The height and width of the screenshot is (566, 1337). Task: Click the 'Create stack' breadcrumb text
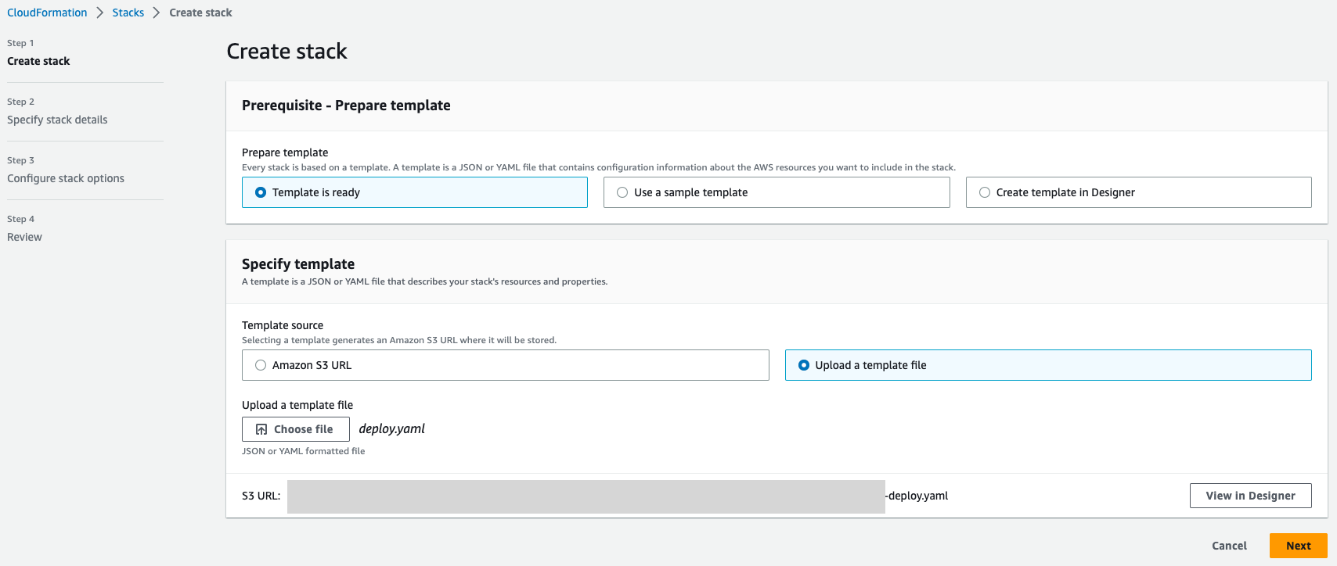[200, 13]
